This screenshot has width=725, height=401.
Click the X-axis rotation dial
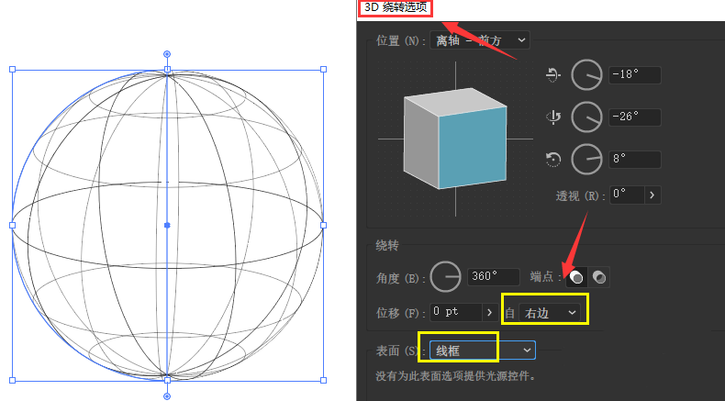pyautogui.click(x=586, y=75)
